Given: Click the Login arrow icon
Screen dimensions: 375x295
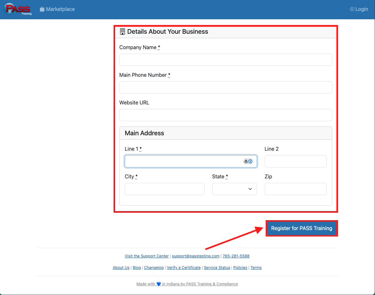Looking at the screenshot, I should (352, 9).
